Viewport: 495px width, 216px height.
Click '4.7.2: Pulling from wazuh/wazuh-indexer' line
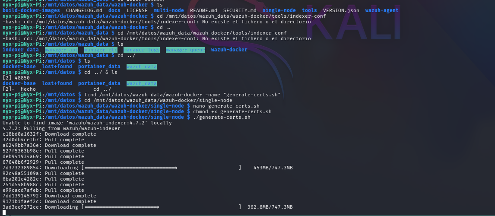coord(61,129)
